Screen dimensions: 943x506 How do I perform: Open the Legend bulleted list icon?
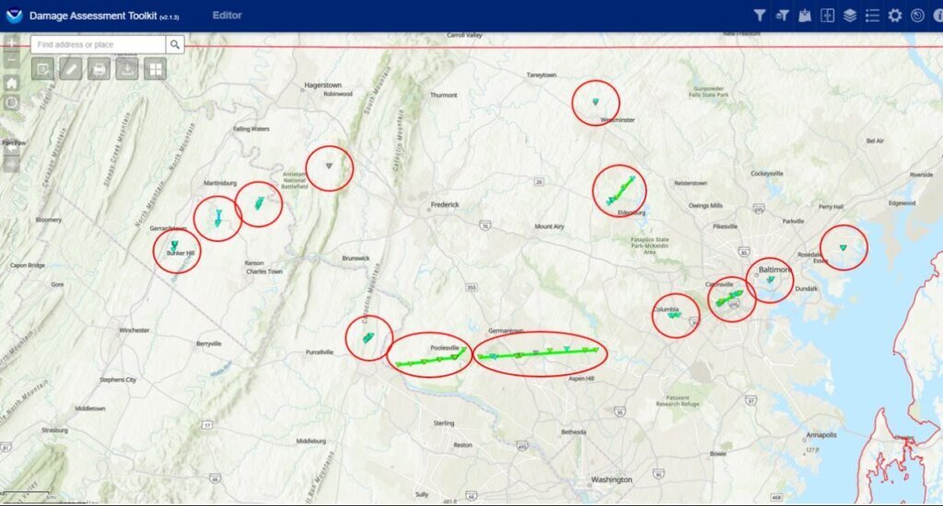pyautogui.click(x=872, y=16)
